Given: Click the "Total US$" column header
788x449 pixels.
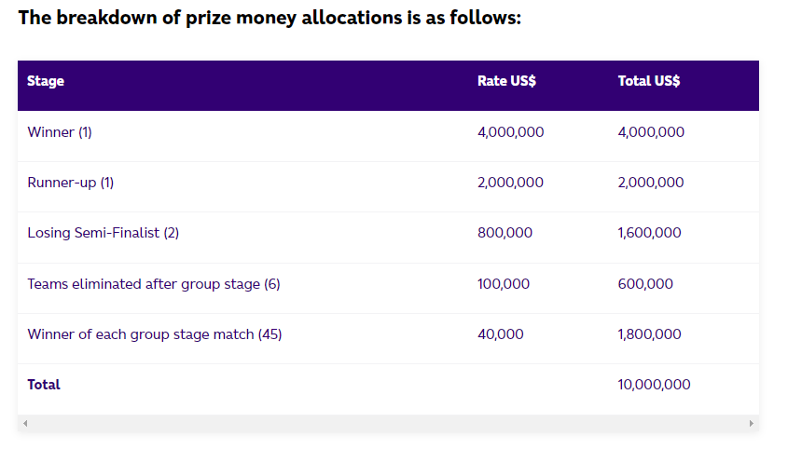Looking at the screenshot, I should tap(649, 81).
